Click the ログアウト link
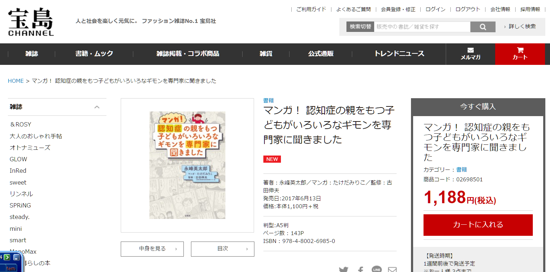The width and height of the screenshot is (550, 272). click(468, 9)
